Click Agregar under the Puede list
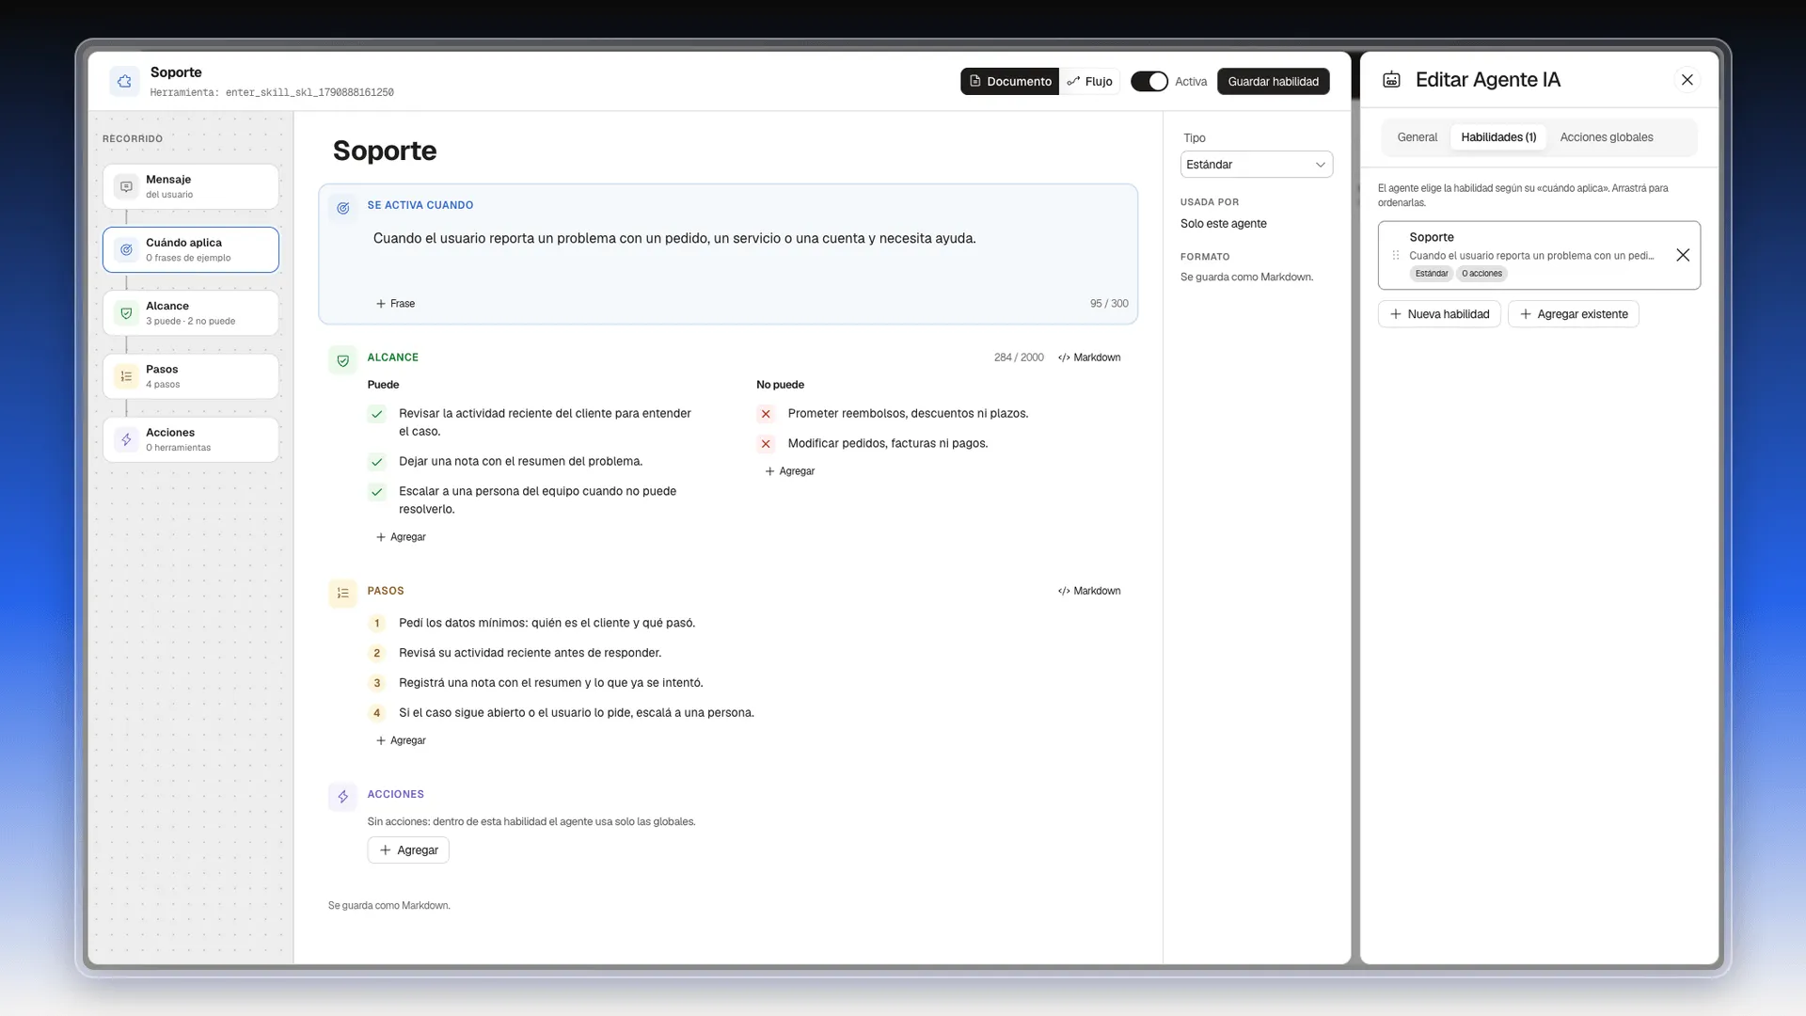 [x=402, y=537]
